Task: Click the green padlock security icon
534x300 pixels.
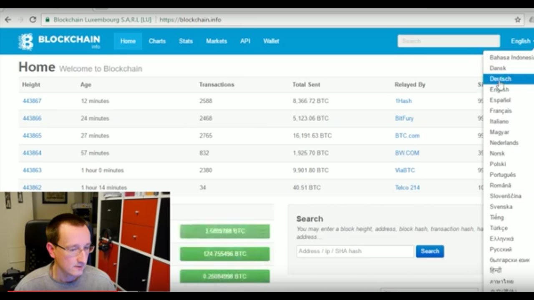Action: [x=48, y=20]
